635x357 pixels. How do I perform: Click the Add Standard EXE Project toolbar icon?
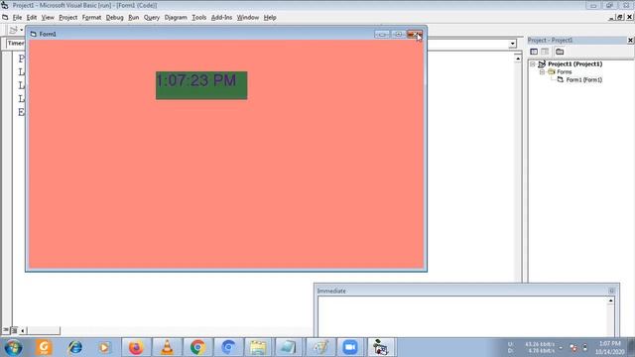[x=13, y=30]
